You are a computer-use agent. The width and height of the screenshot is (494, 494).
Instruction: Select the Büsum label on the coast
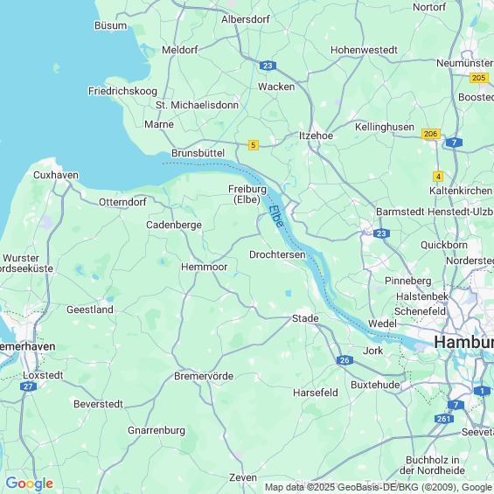point(110,25)
